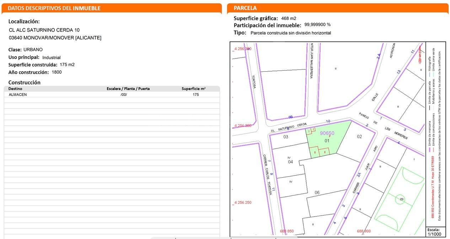Screen dimensions: 450x239
Task: Click parcel "03" on the map
Action: click(285, 137)
